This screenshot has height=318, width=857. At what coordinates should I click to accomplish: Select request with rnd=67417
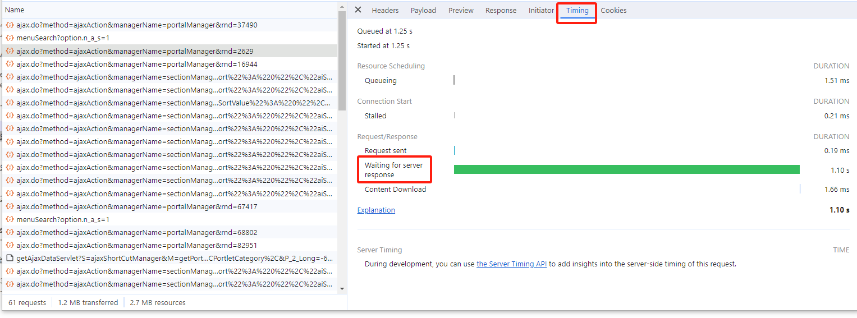(170, 206)
